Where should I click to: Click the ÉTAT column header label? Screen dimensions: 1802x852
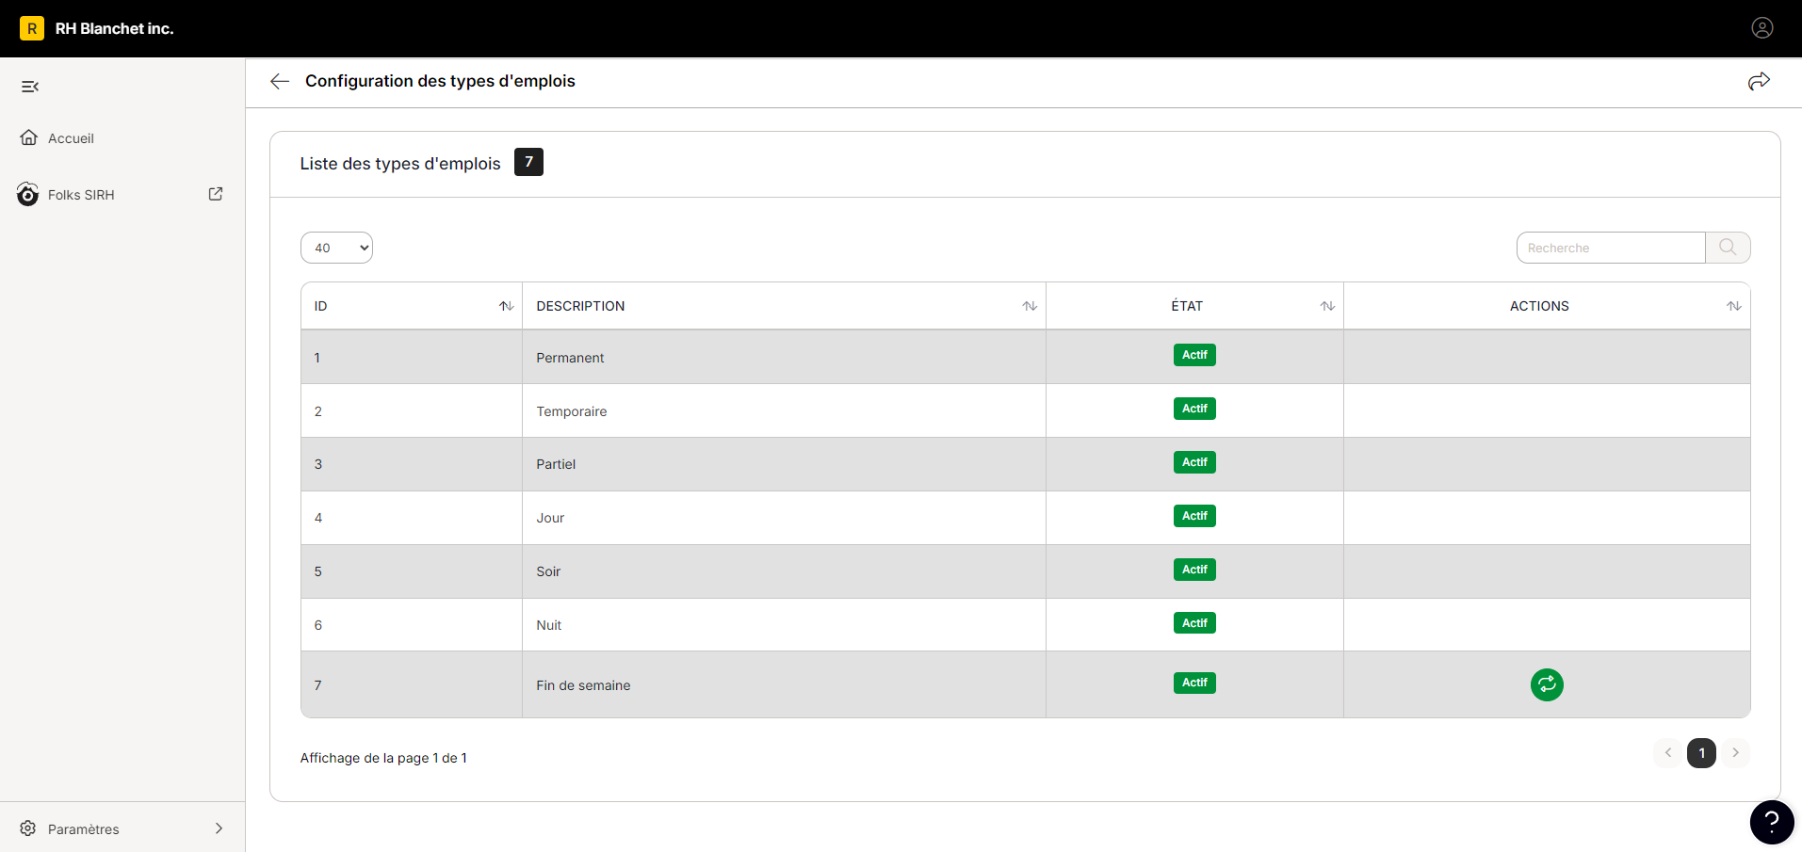coord(1187,306)
